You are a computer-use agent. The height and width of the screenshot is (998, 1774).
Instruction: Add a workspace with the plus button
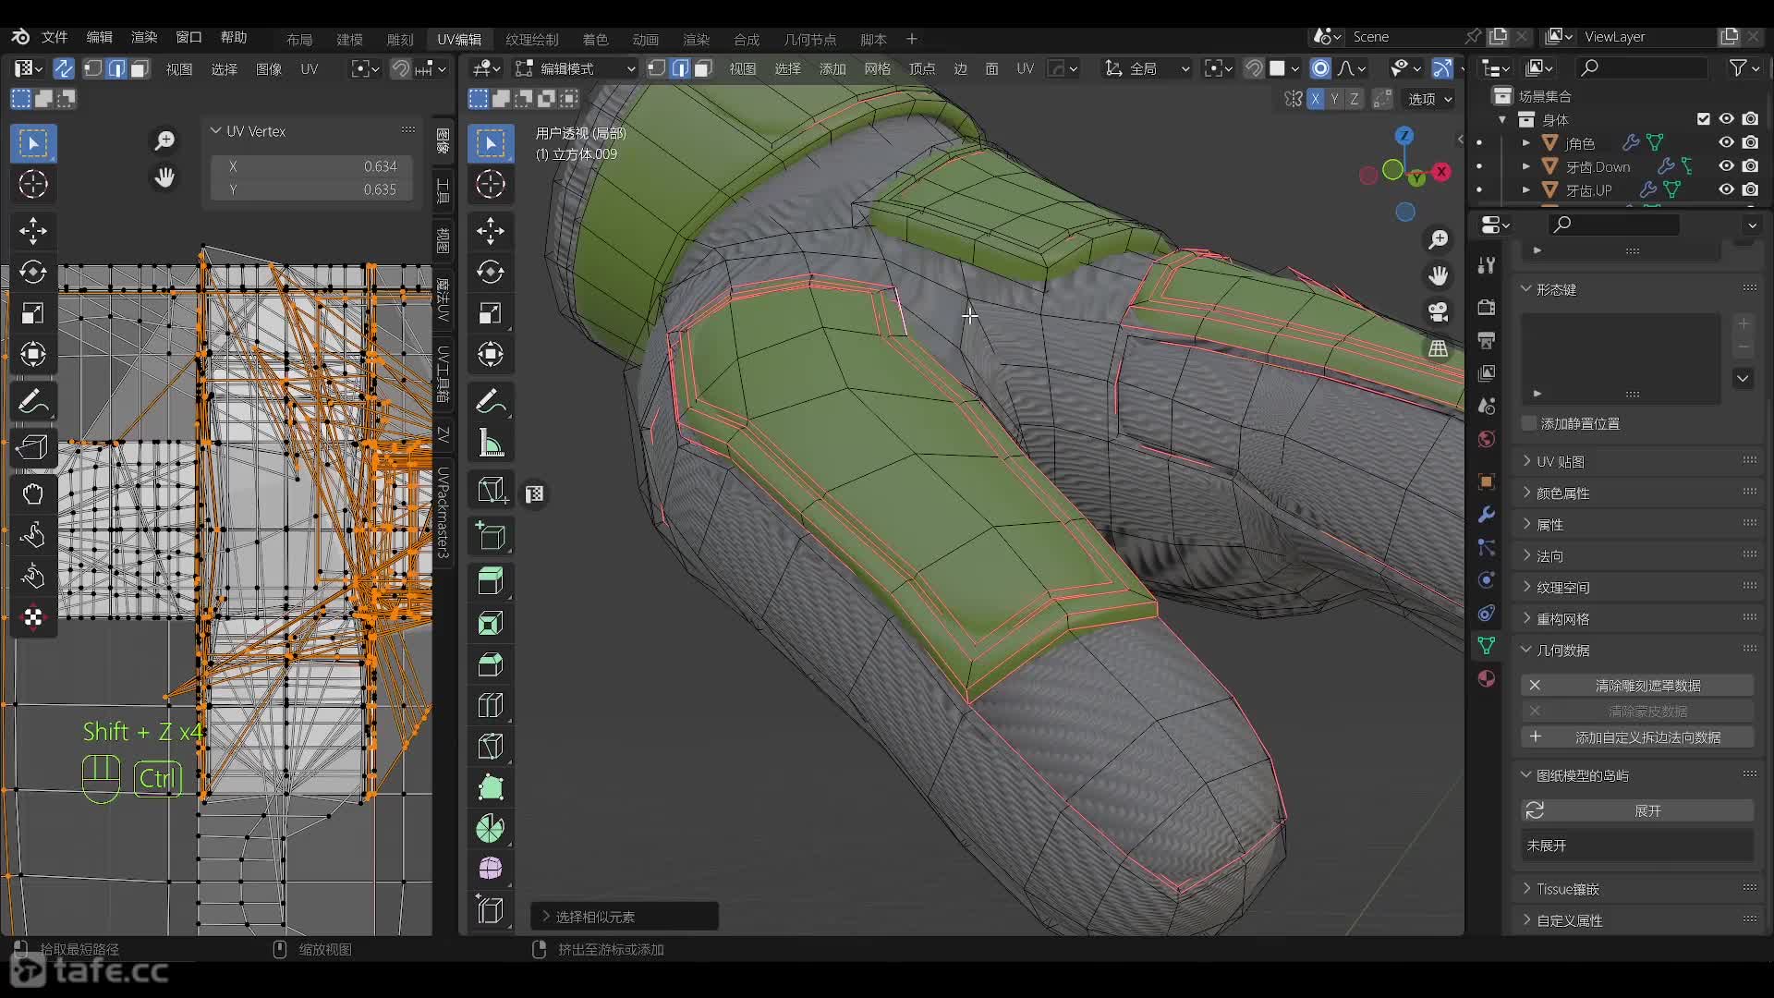point(912,39)
